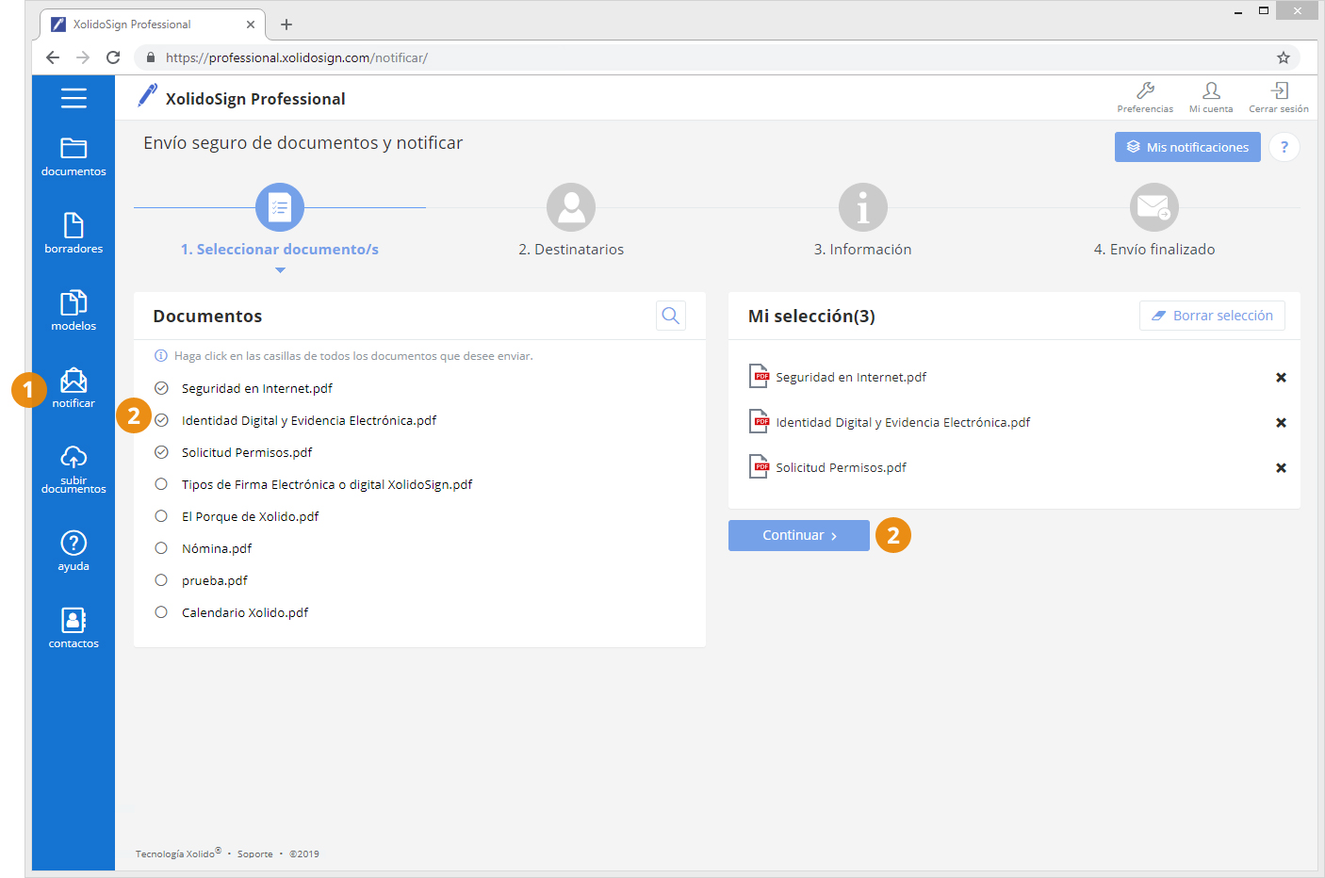This screenshot has height=878, width=1325.
Task: Click PDF icon of Seguridad en Internet.pdf in selection
Action: tap(759, 376)
